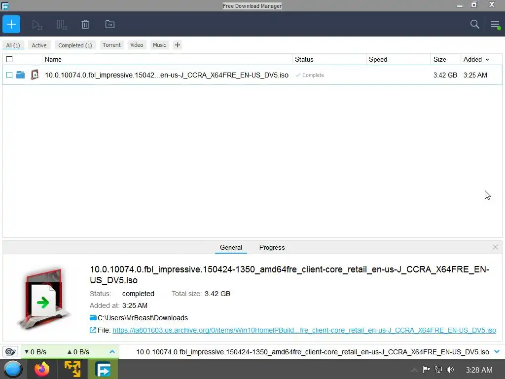Screen dimensions: 505x379
Task: Click the ISO file type icon in the row
Action: coord(35,75)
